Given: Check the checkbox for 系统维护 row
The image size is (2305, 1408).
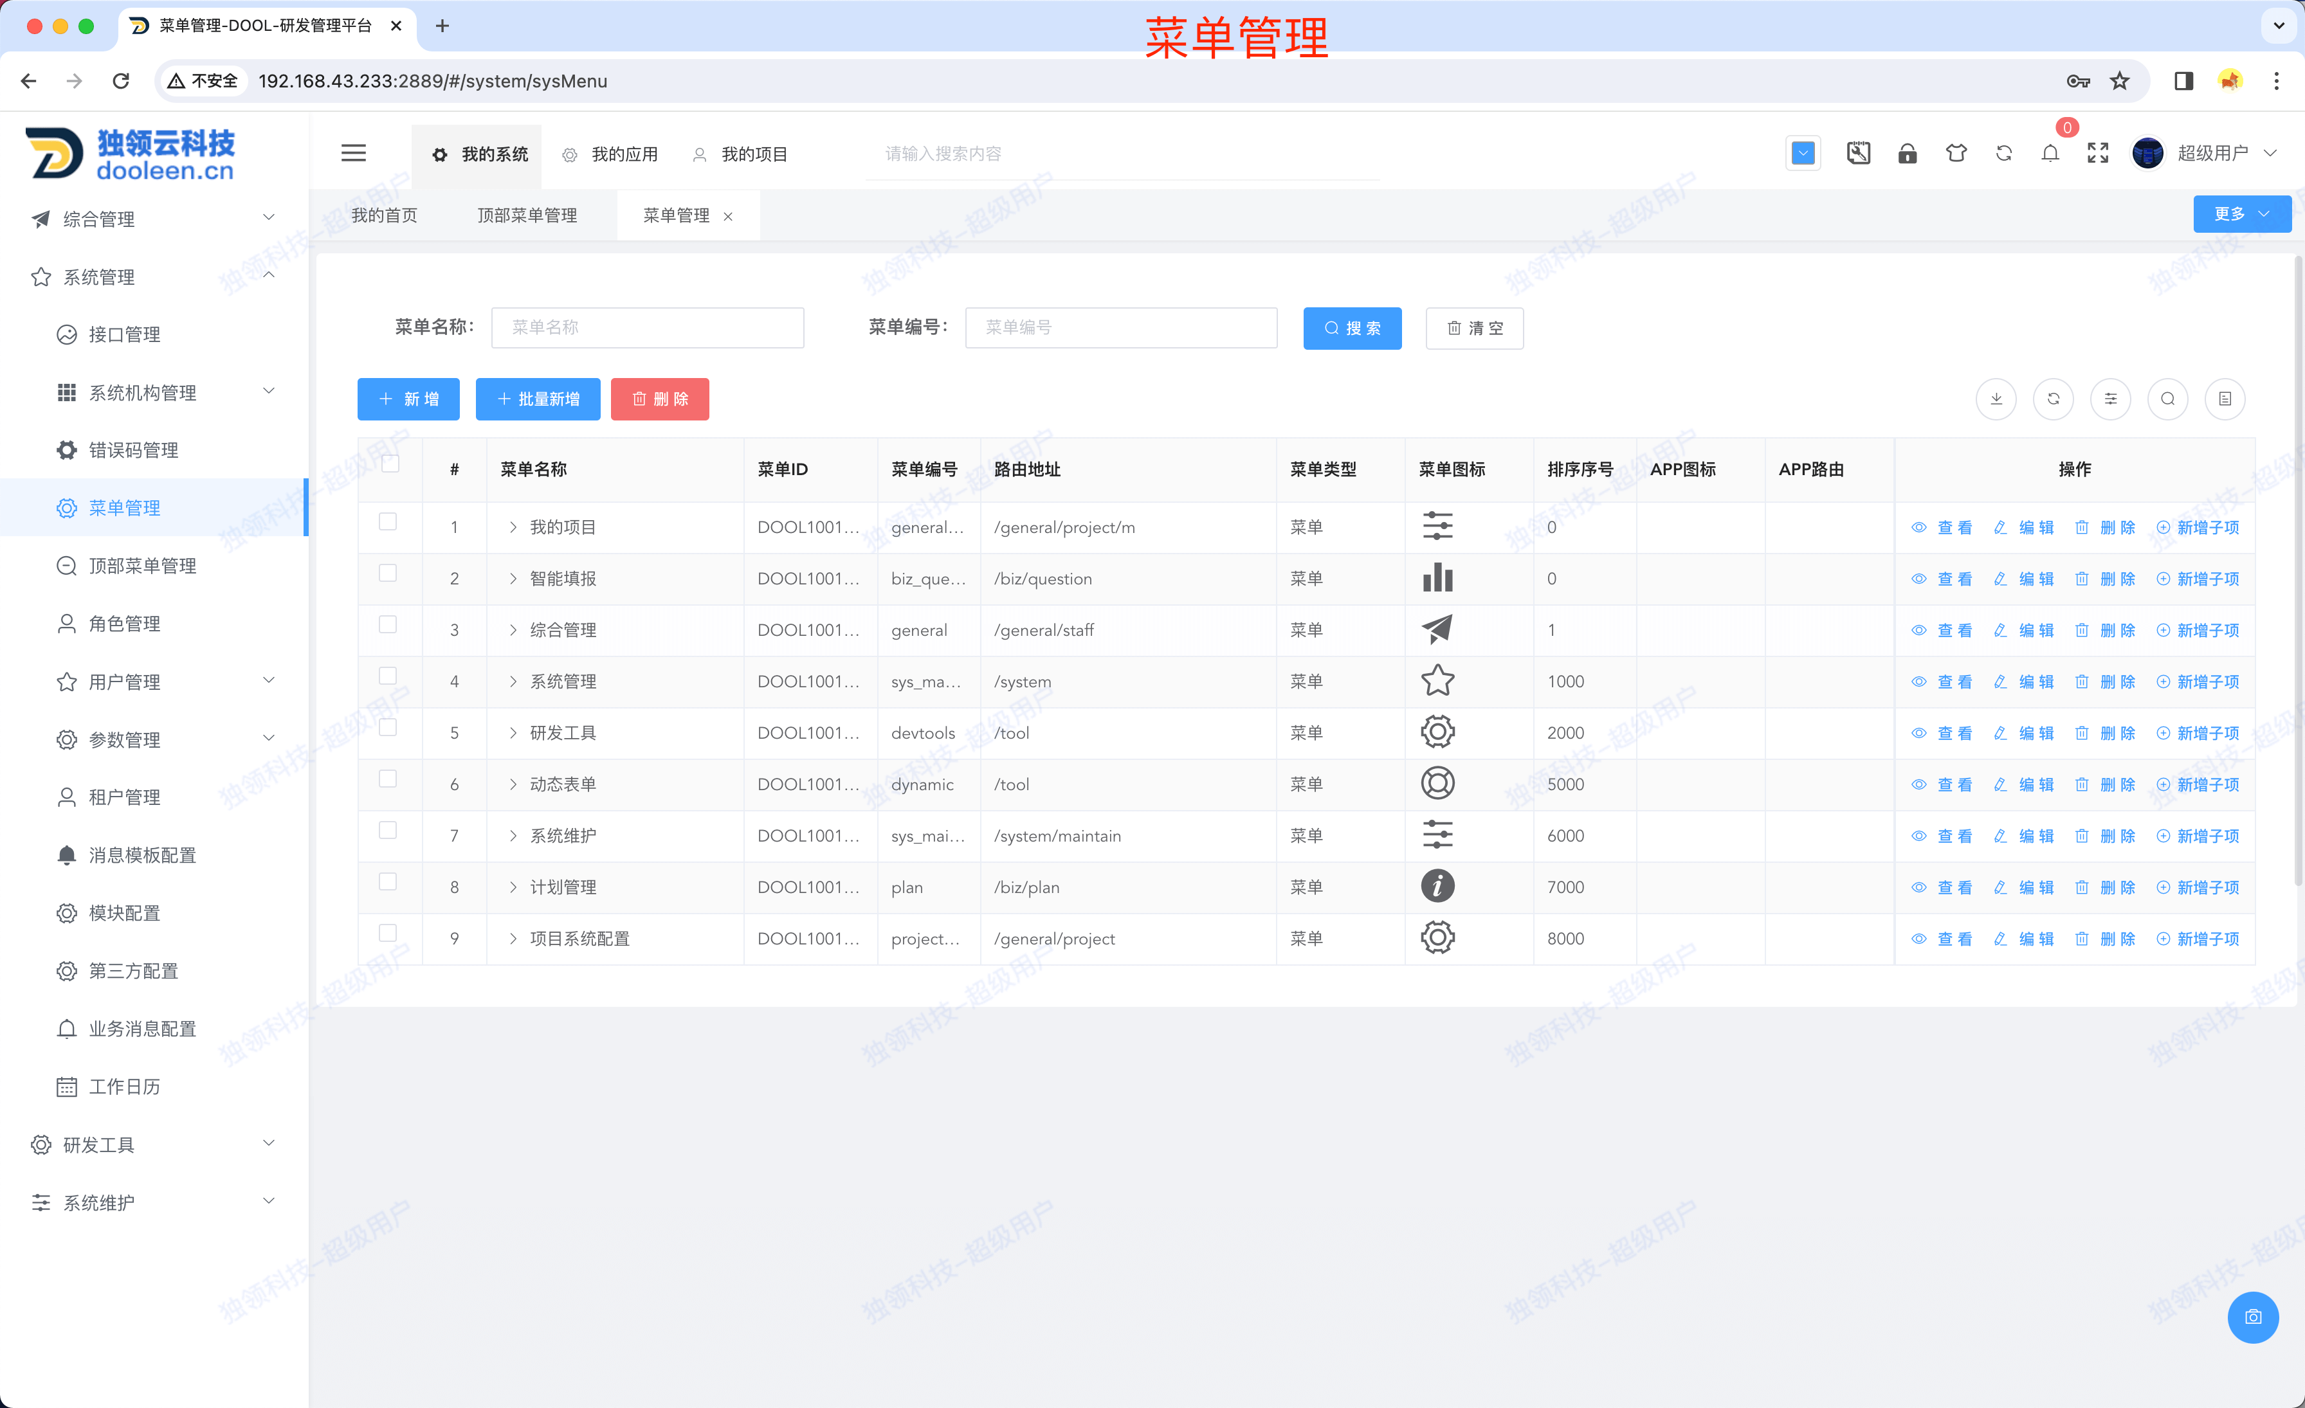Looking at the screenshot, I should [x=387, y=830].
